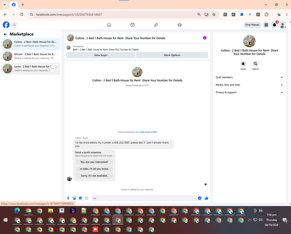Open the Leslie conversation in the list

(x=31, y=69)
